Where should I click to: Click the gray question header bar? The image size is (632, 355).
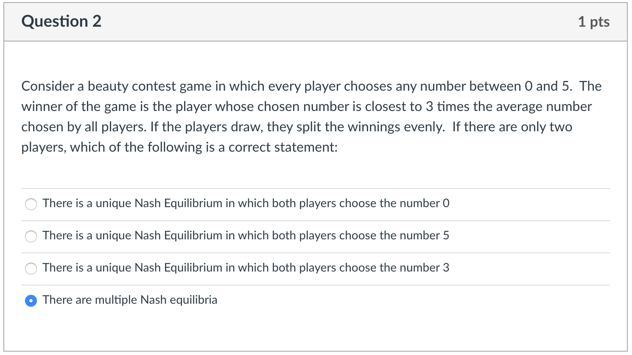316,22
